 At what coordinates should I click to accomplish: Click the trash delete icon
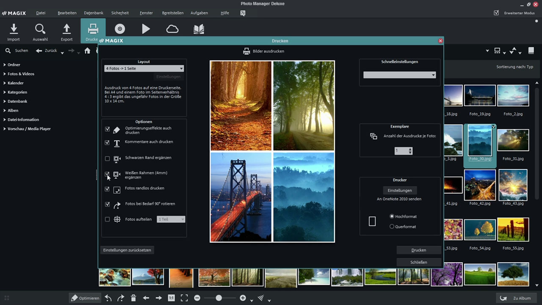[x=133, y=298]
